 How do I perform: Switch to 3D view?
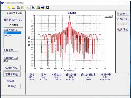28,8
